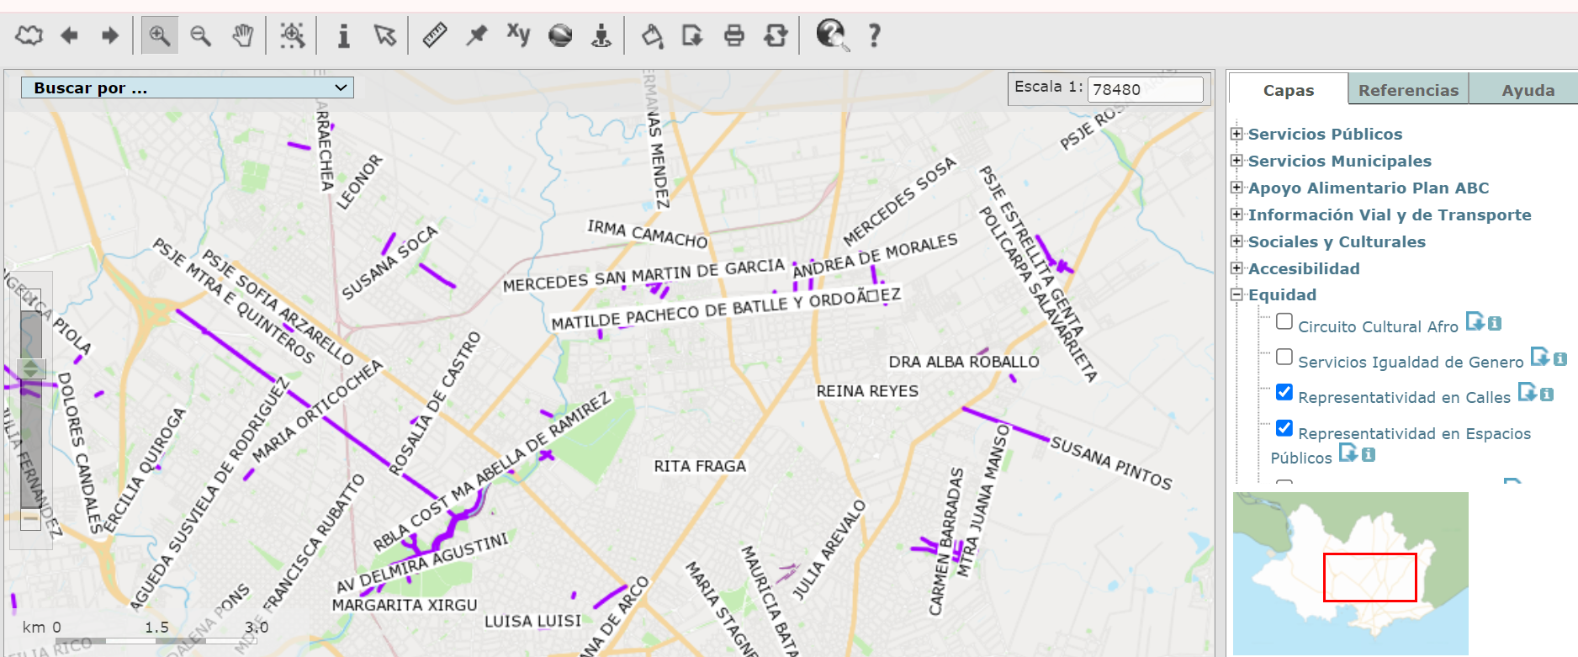The height and width of the screenshot is (657, 1578).
Task: Click Información Vial y de Transporte label
Action: [1390, 215]
